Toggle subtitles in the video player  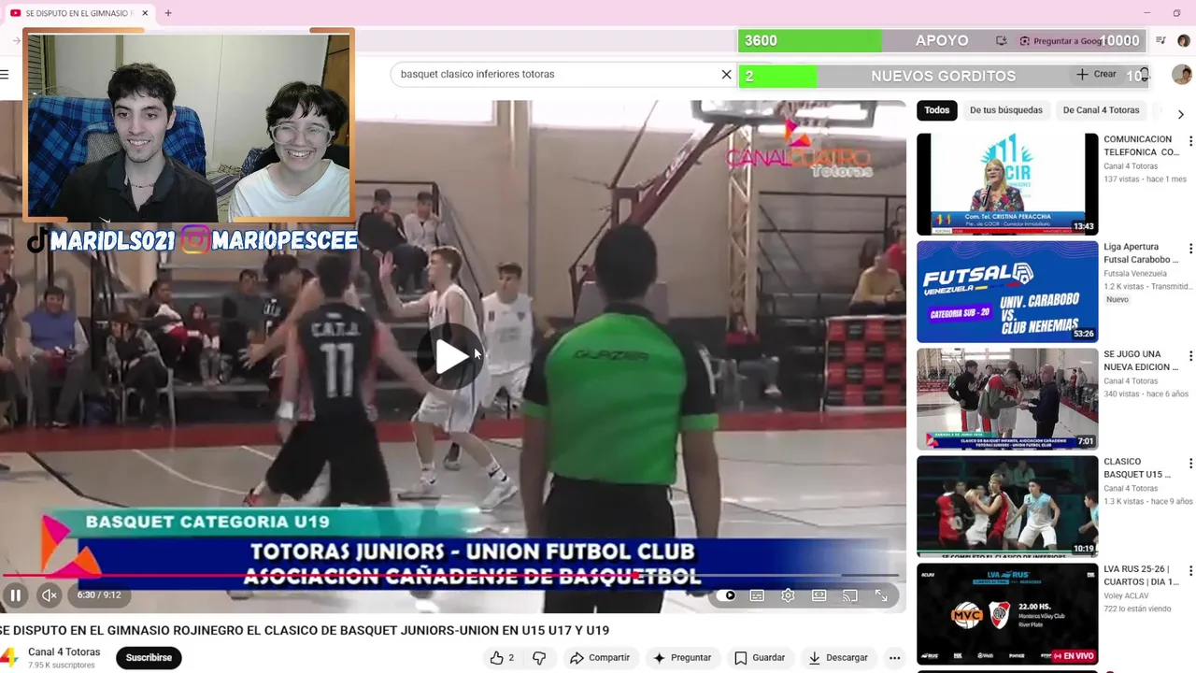(x=757, y=595)
